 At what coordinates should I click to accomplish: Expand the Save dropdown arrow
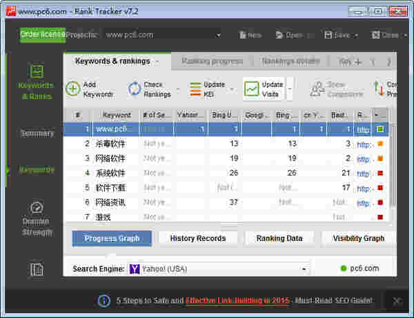(x=356, y=35)
